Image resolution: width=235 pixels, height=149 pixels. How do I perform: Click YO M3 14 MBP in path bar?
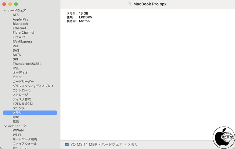tap(84, 144)
